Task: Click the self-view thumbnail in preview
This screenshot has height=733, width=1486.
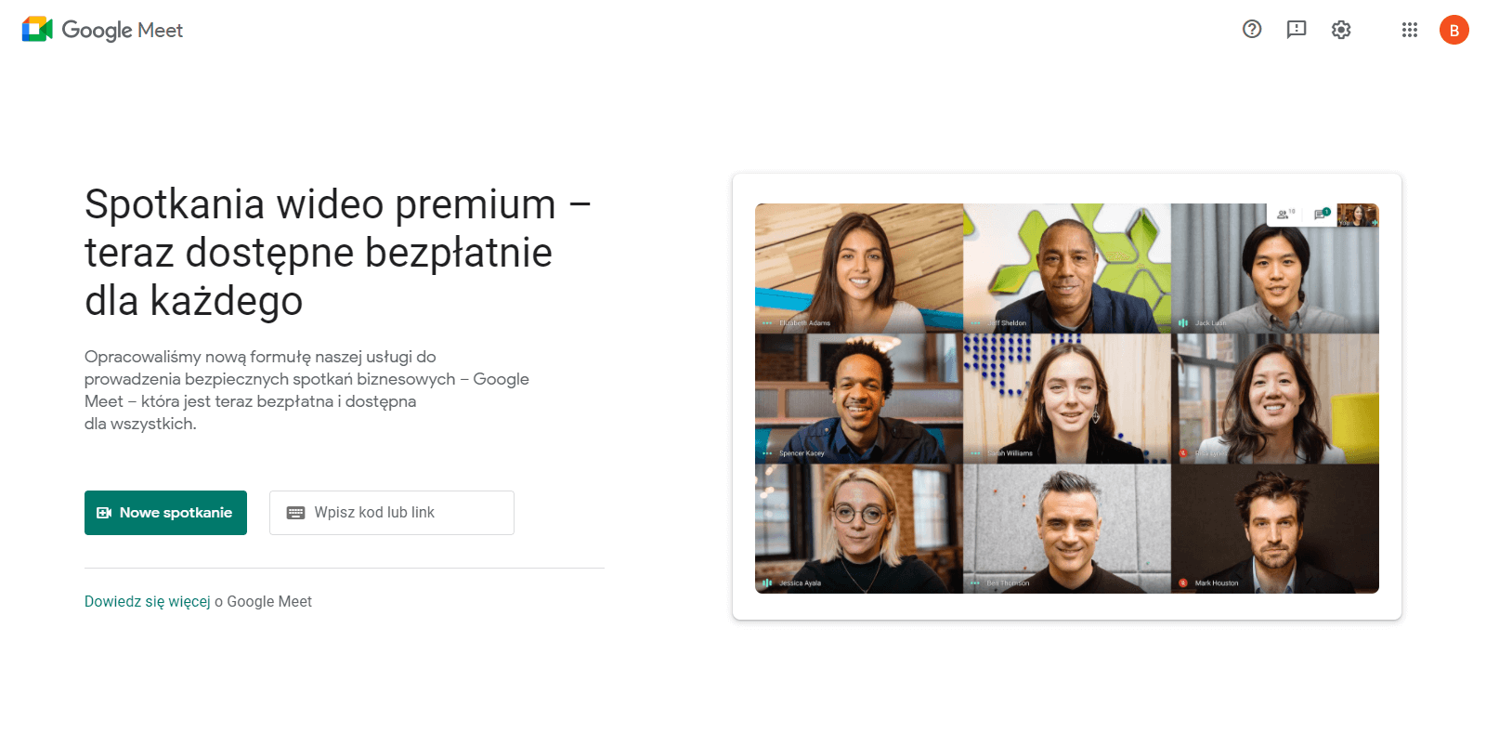Action: 1357,216
